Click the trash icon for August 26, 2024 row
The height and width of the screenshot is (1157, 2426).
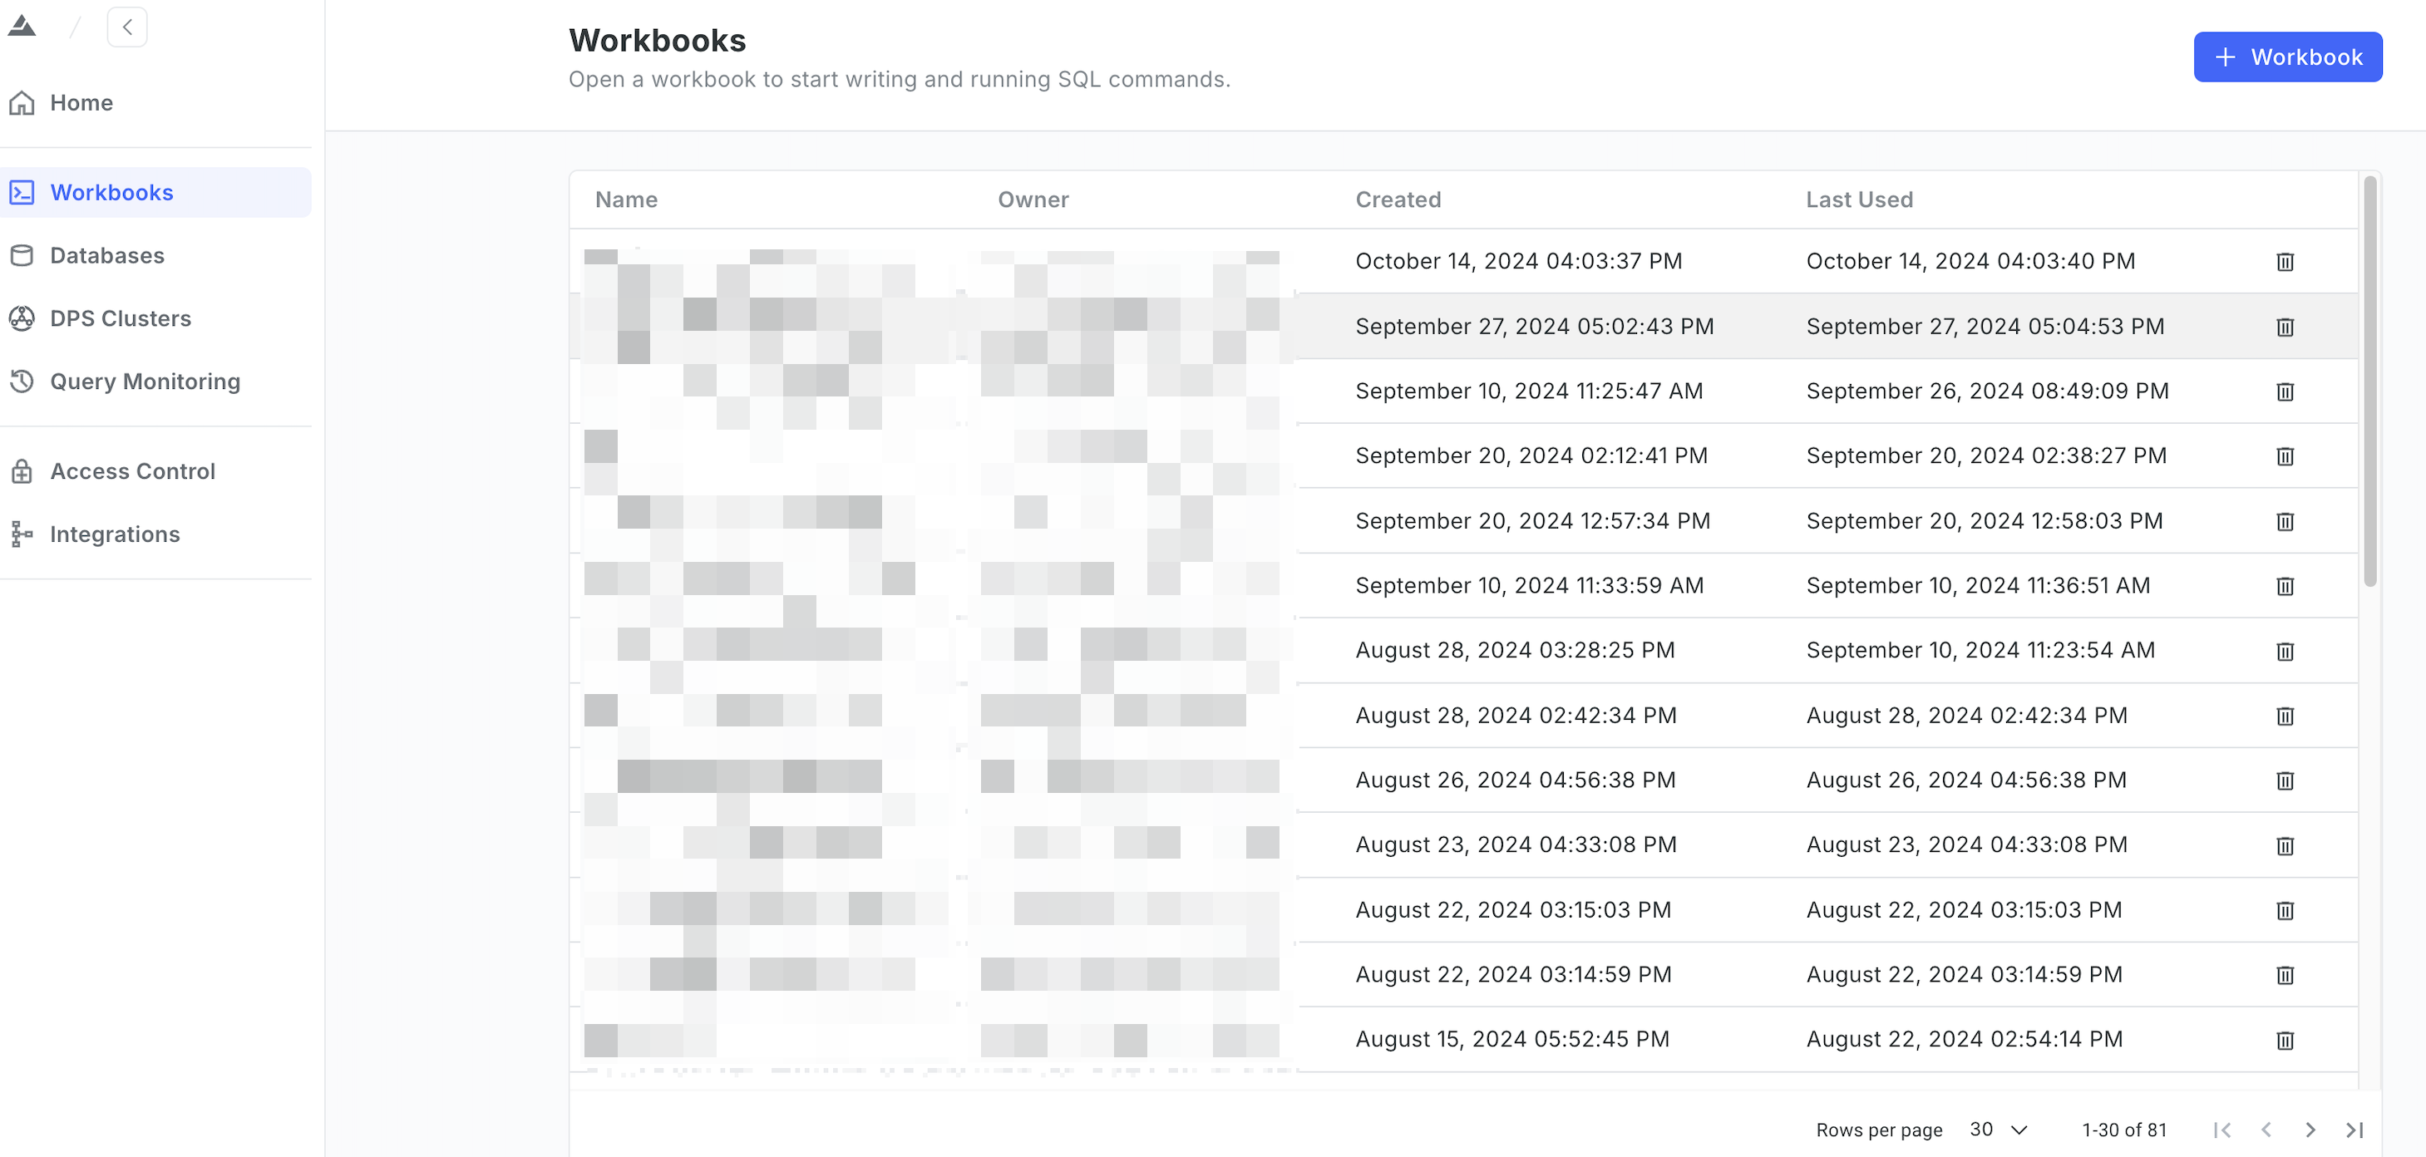click(2285, 780)
